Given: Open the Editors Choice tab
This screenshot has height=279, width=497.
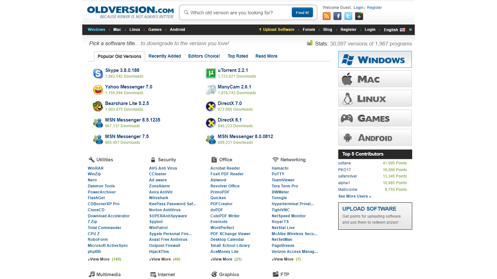Looking at the screenshot, I should pyautogui.click(x=204, y=56).
